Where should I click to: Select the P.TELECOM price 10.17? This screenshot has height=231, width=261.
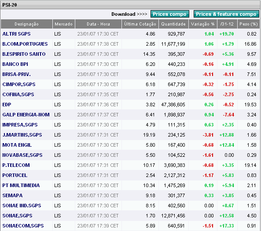click(149, 165)
